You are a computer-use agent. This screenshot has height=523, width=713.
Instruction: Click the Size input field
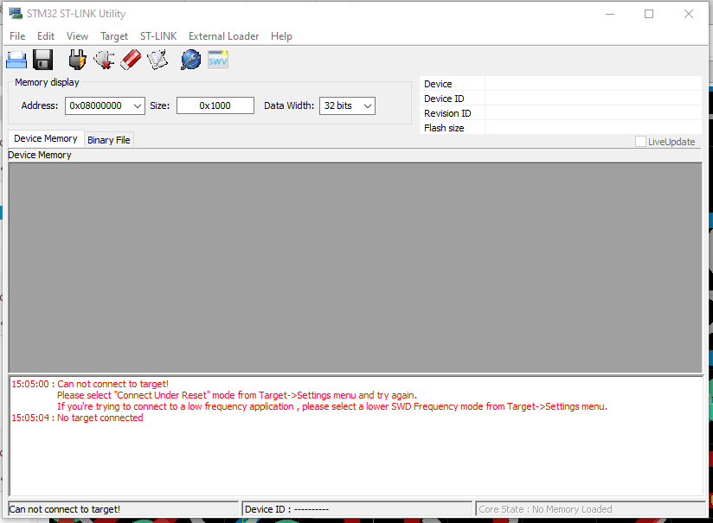coord(215,105)
